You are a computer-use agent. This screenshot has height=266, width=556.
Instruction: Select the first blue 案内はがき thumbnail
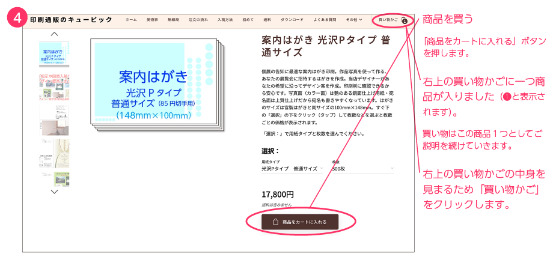click(54, 54)
